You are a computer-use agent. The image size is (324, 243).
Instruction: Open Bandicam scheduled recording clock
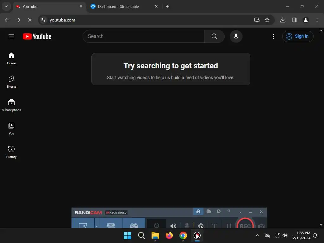coord(219,211)
